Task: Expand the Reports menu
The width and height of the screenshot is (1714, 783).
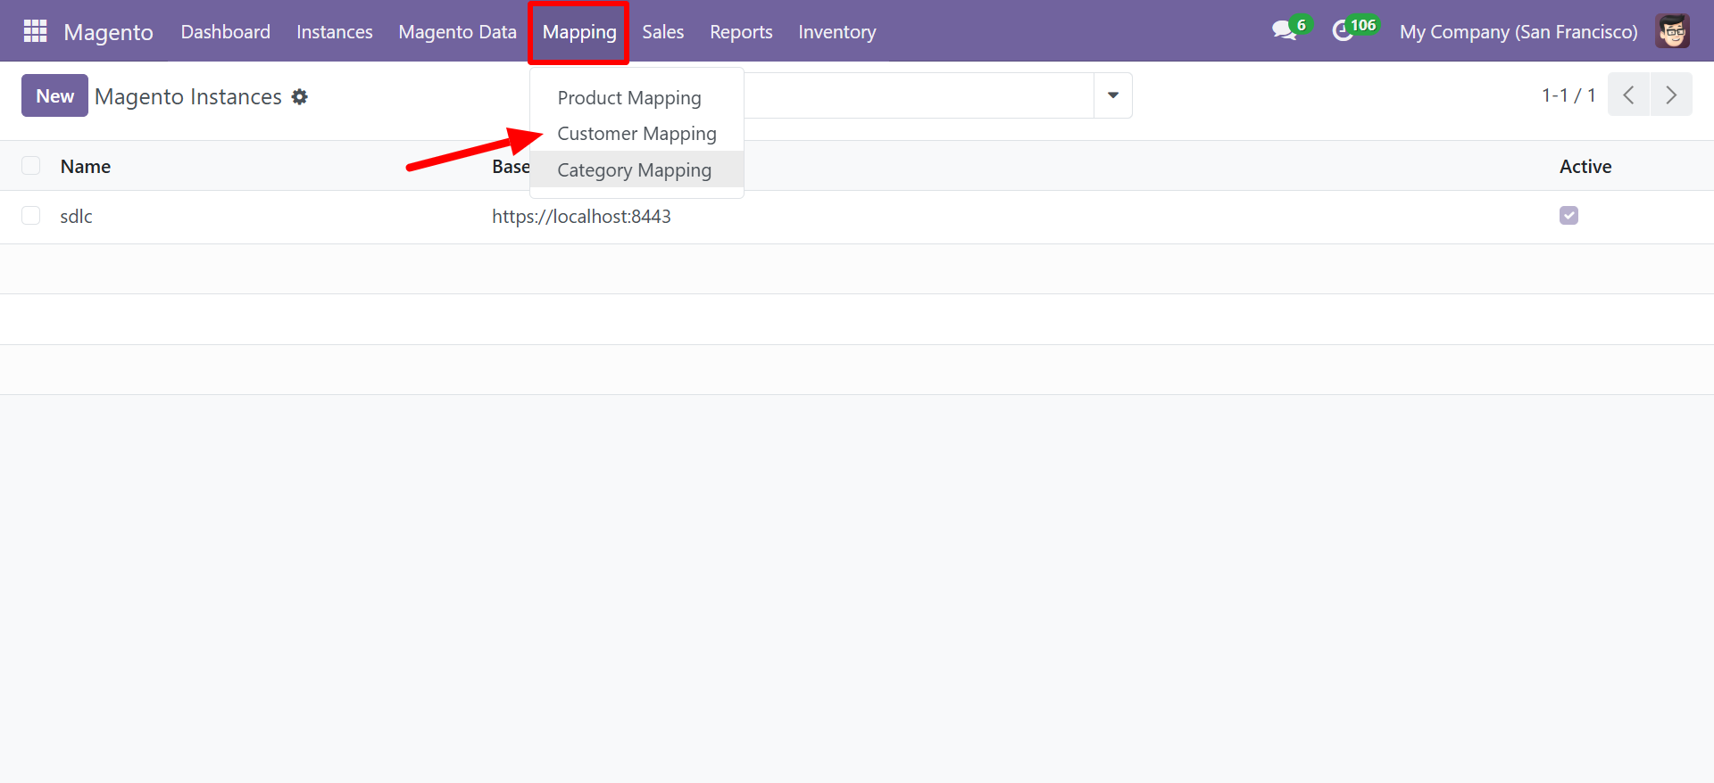Action: click(741, 32)
